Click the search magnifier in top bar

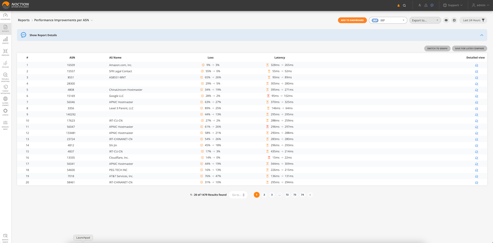click(x=404, y=5)
